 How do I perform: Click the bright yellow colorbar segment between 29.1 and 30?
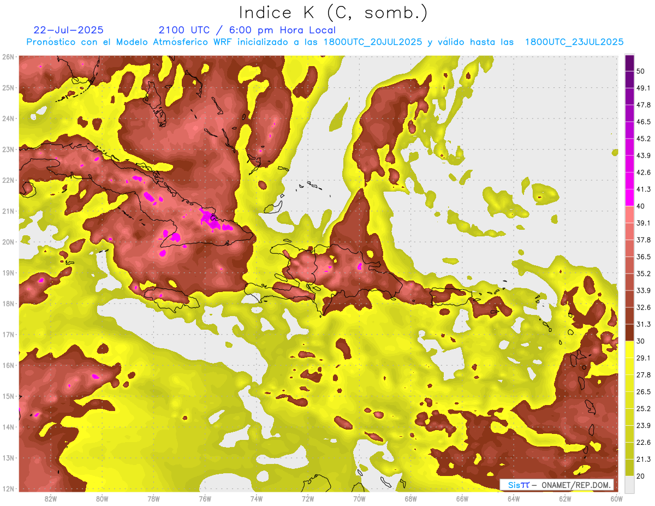tap(630, 349)
